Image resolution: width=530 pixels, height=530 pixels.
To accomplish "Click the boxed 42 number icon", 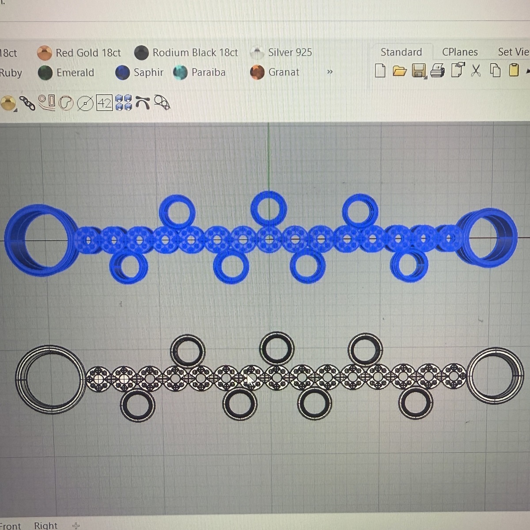I will [x=104, y=103].
